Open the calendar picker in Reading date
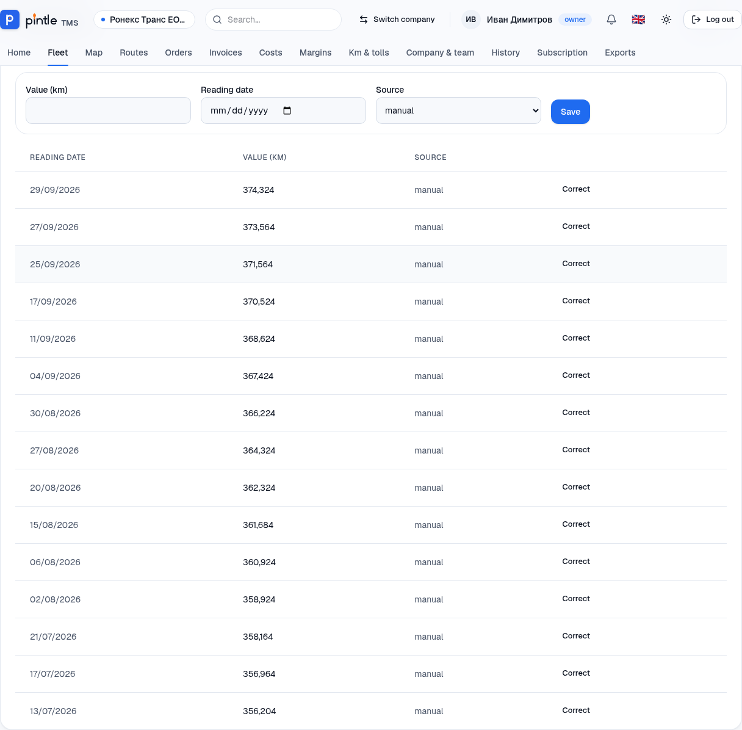Screen dimensions: 742x730 pyautogui.click(x=287, y=110)
